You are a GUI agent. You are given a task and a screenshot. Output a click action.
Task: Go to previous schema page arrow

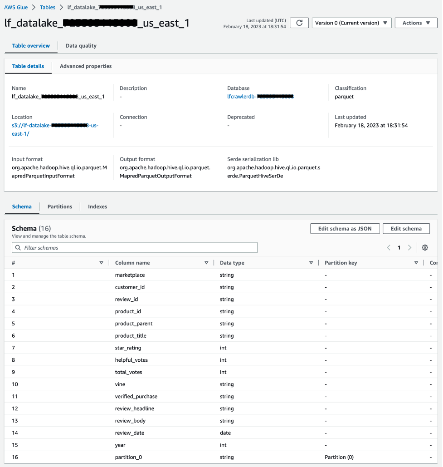[x=389, y=248]
